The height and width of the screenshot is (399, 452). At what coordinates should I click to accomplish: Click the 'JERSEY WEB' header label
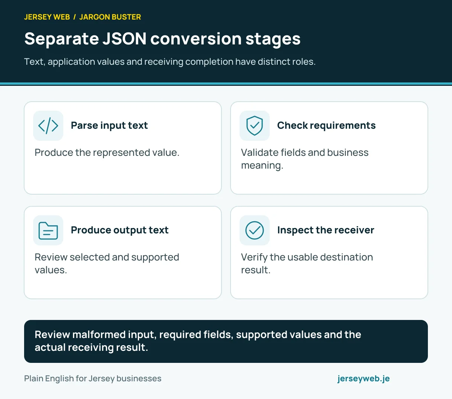pyautogui.click(x=47, y=17)
